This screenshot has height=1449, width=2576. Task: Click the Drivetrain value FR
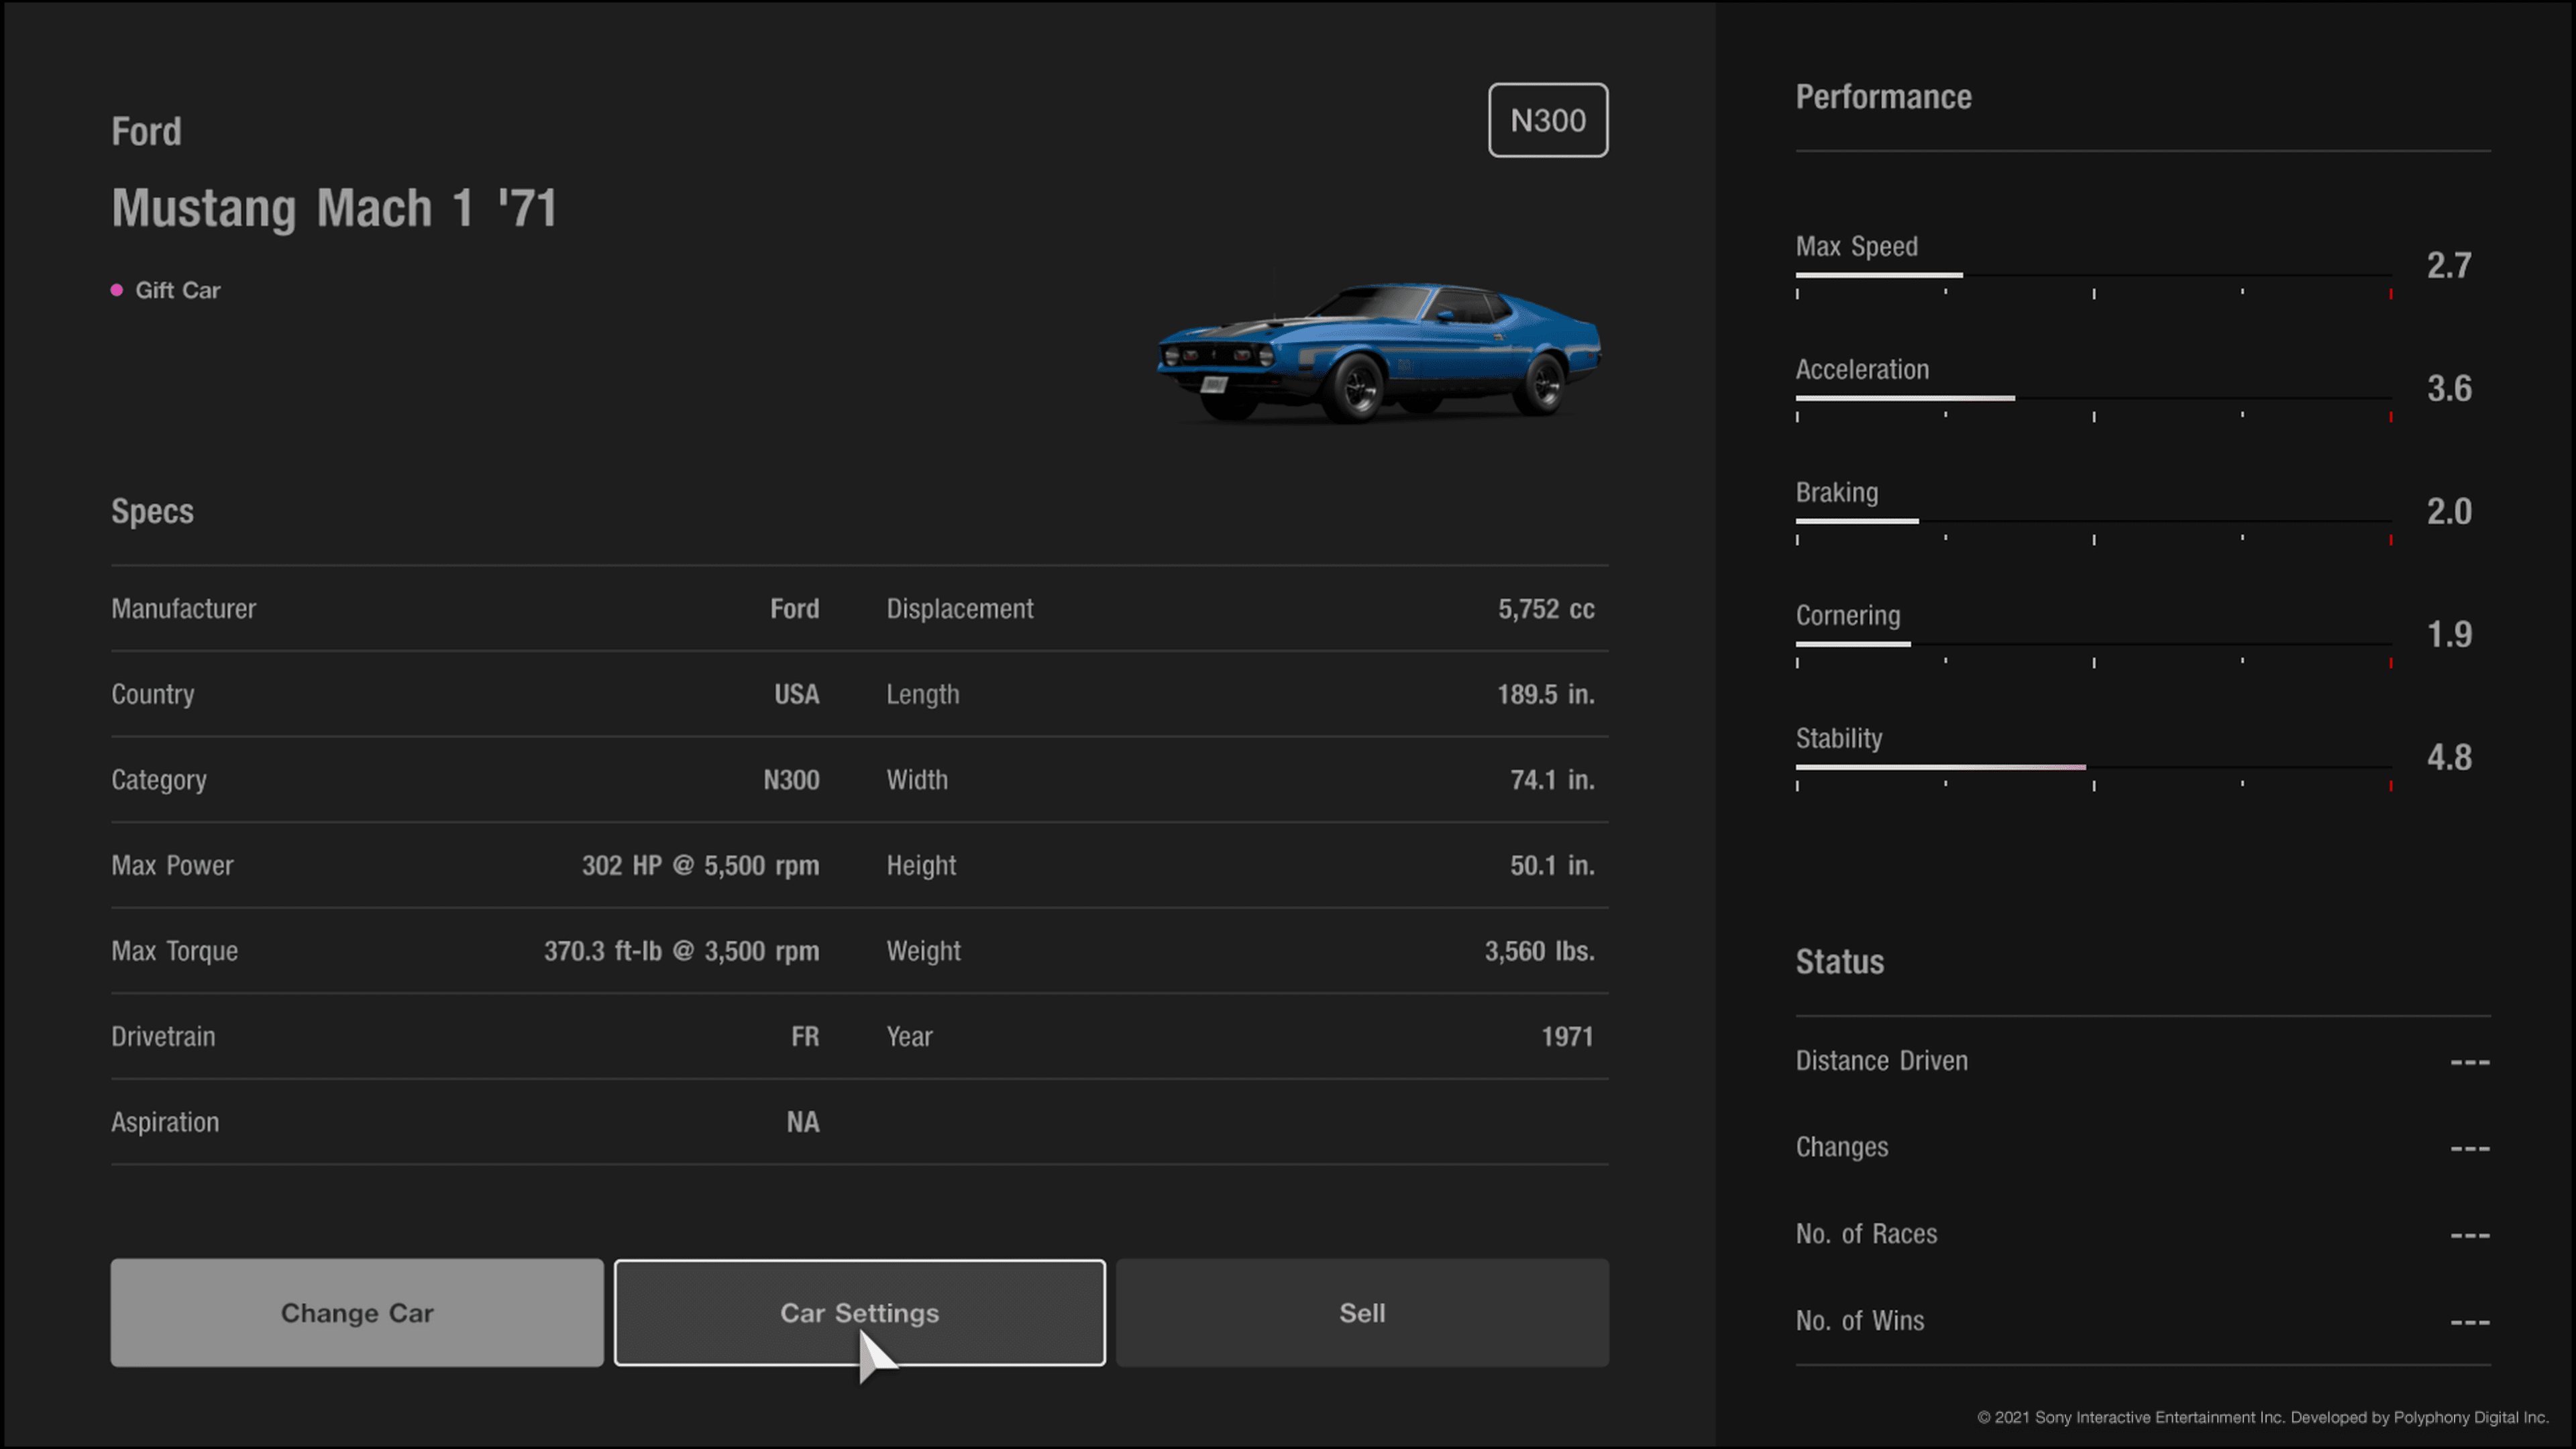805,1036
